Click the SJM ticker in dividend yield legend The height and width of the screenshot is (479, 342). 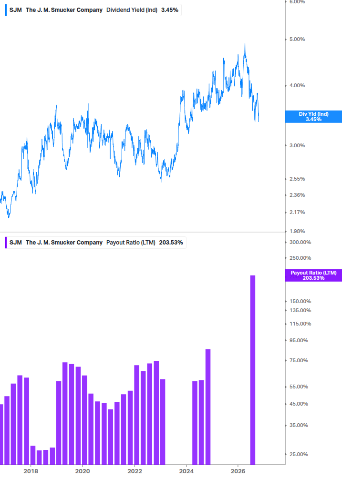tap(16, 10)
